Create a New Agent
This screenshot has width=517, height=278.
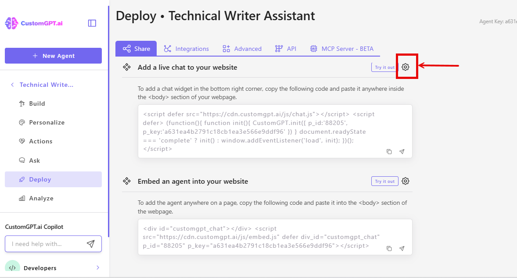(x=53, y=56)
